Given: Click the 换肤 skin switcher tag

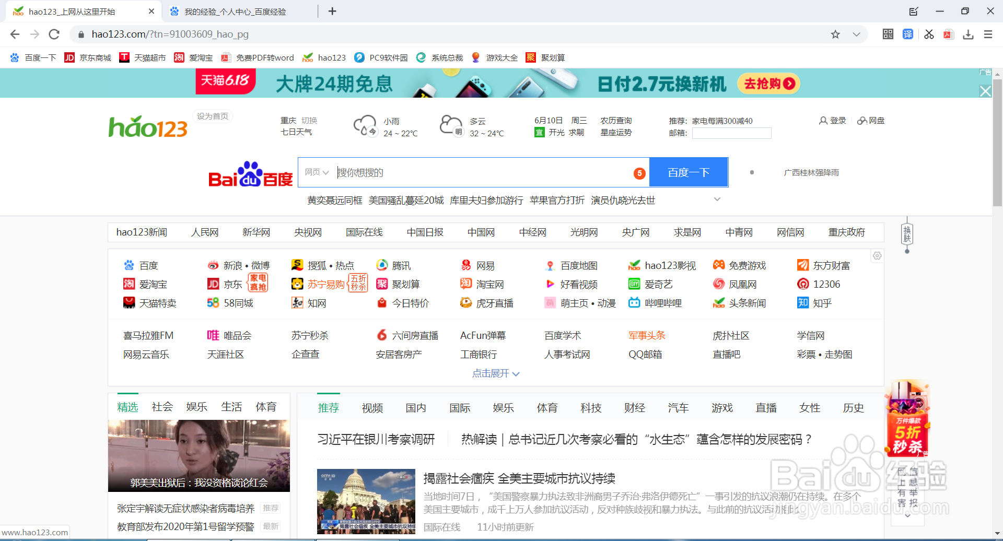Looking at the screenshot, I should pos(907,234).
